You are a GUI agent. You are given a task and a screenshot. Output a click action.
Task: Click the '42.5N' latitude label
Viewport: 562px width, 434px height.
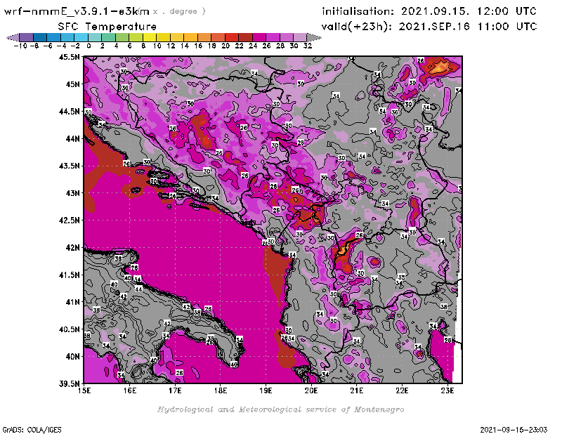[69, 220]
